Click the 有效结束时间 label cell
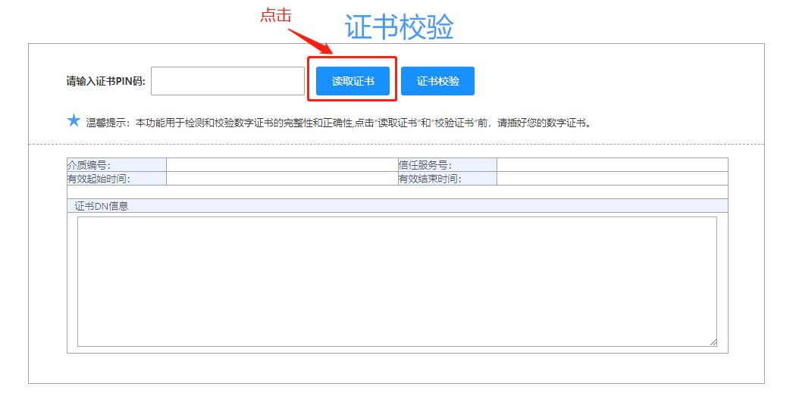The width and height of the screenshot is (796, 399). click(447, 179)
